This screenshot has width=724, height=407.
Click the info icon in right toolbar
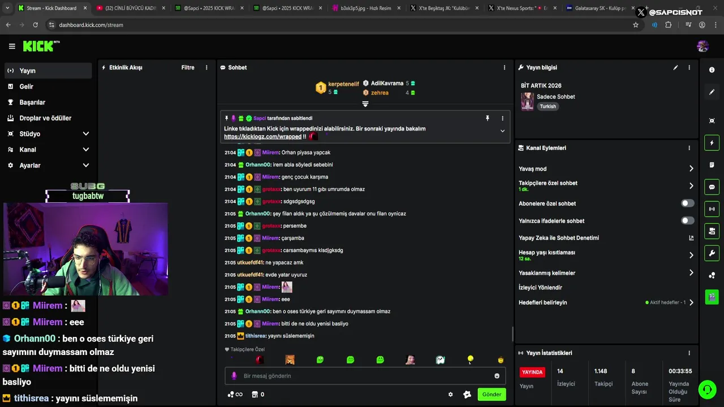coord(712,70)
